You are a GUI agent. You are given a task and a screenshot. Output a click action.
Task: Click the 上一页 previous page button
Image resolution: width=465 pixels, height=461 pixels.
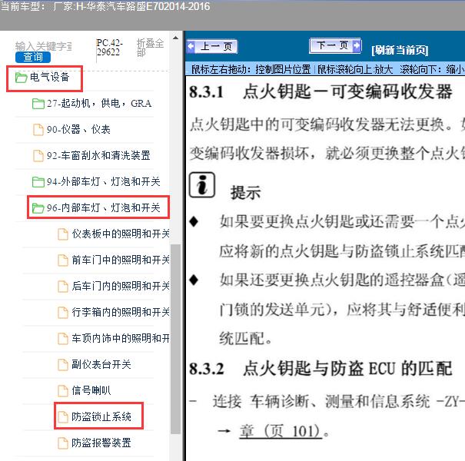click(x=212, y=47)
